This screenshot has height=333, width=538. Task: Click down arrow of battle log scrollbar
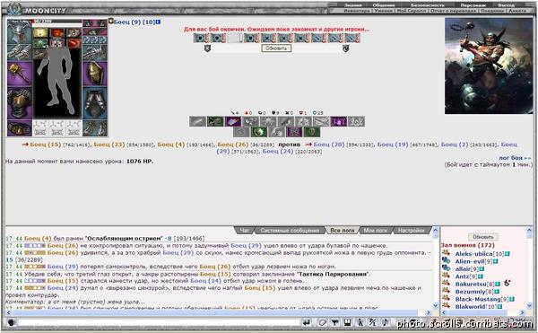436,305
